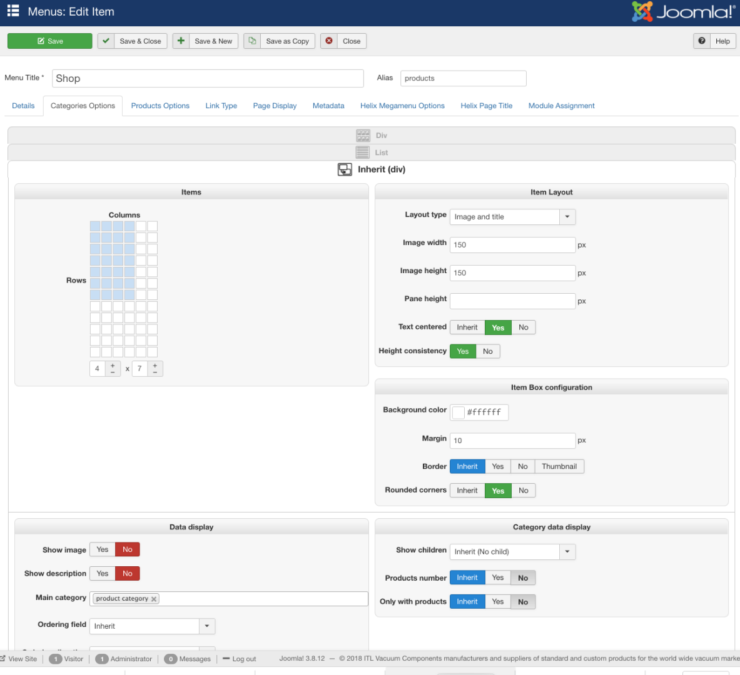Select the List layout icon
This screenshot has height=675, width=740.
point(363,152)
